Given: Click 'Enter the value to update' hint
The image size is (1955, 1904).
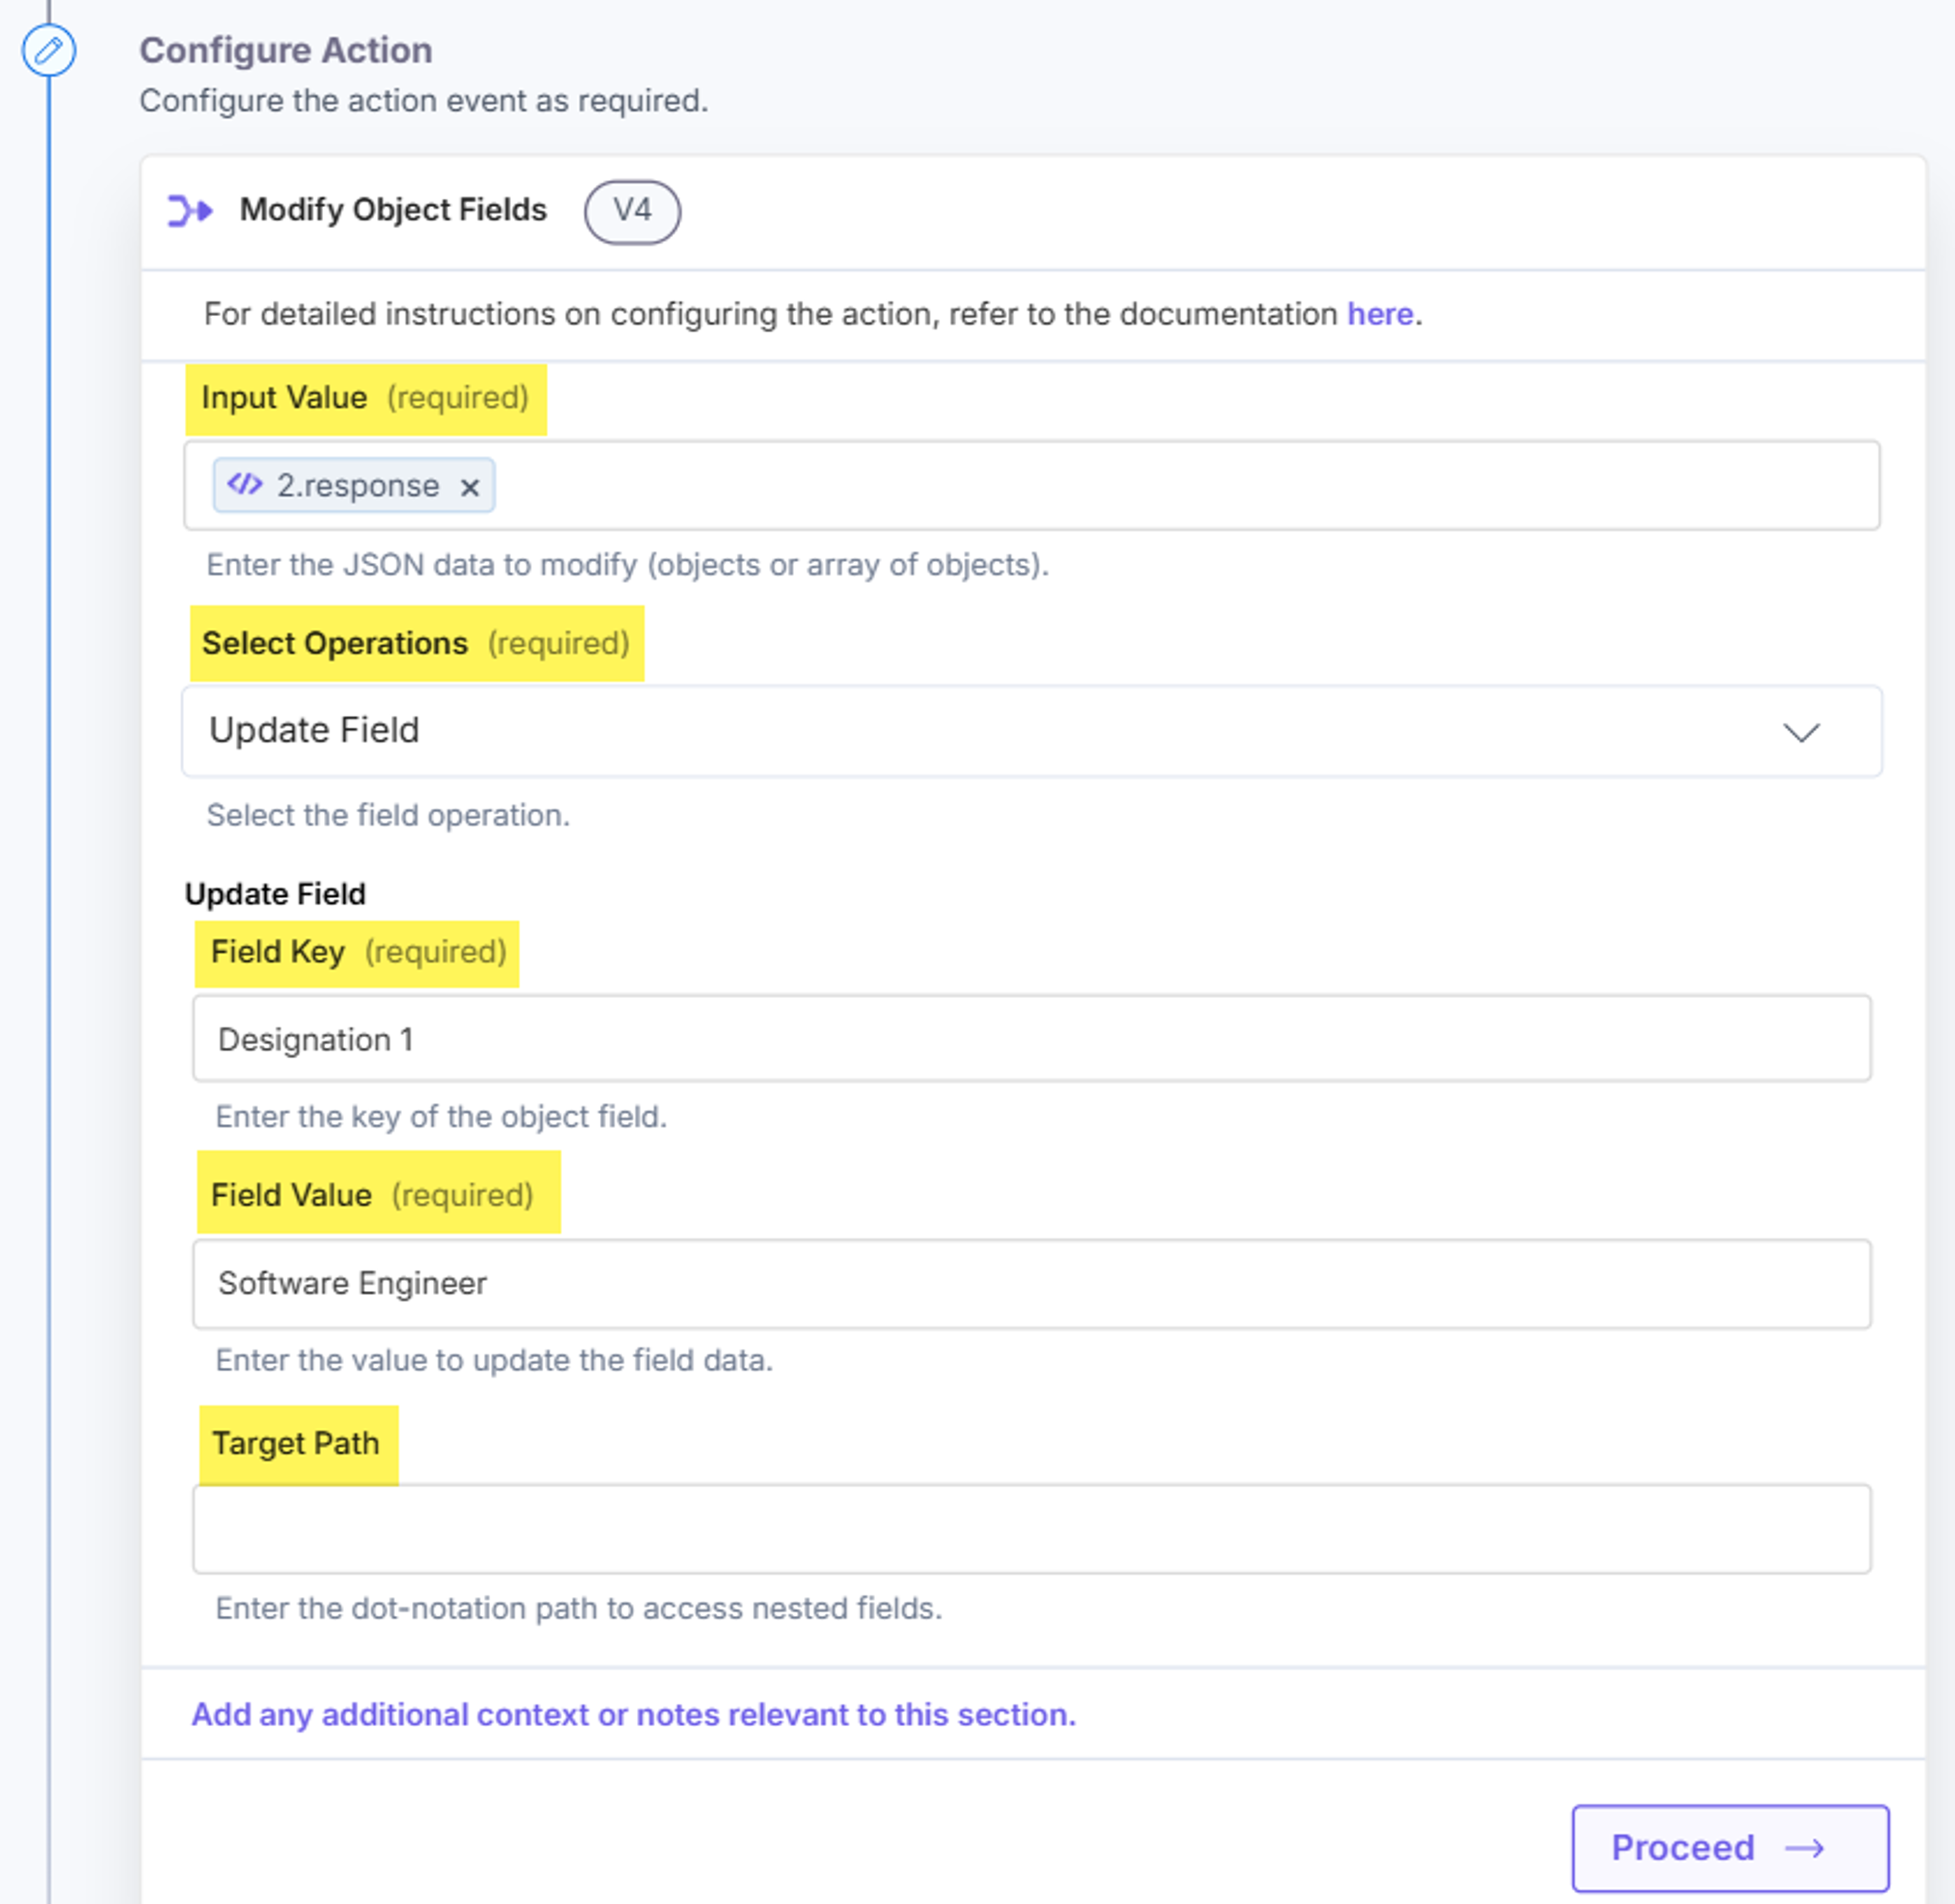Looking at the screenshot, I should pos(494,1360).
